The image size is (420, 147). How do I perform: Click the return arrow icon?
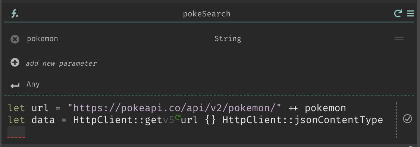pyautogui.click(x=15, y=85)
